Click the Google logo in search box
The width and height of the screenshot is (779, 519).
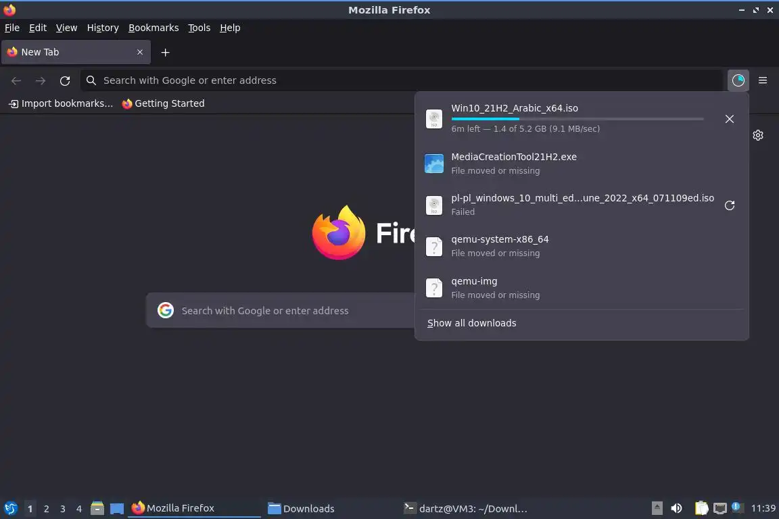(166, 310)
